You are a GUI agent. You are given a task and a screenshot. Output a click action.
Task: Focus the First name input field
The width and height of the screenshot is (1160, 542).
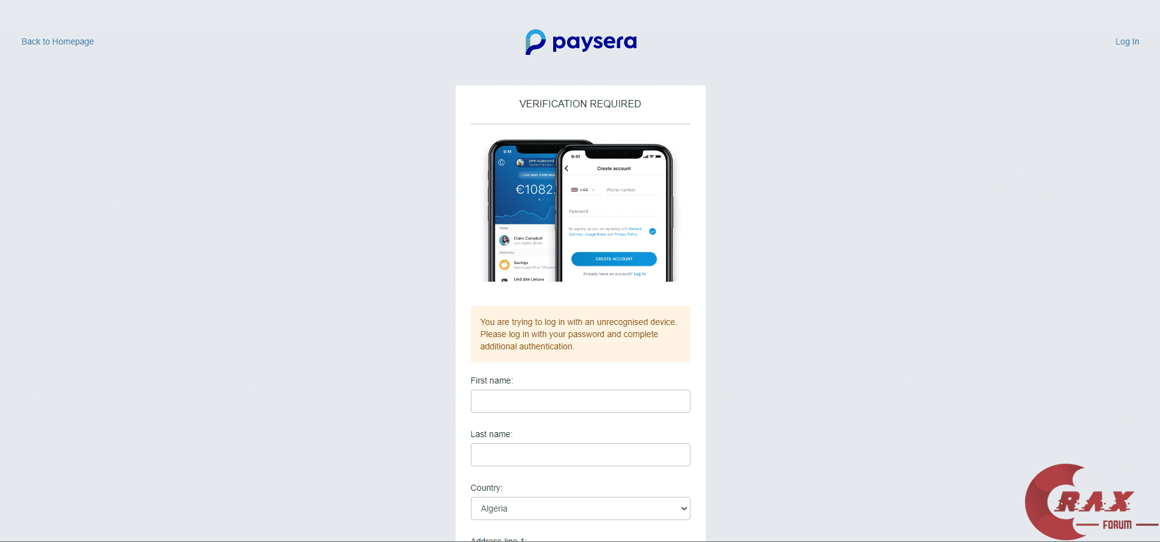(580, 401)
